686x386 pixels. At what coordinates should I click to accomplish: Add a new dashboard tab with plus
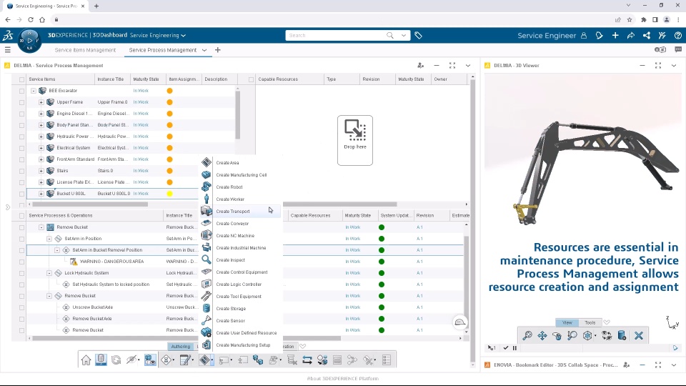pos(217,50)
